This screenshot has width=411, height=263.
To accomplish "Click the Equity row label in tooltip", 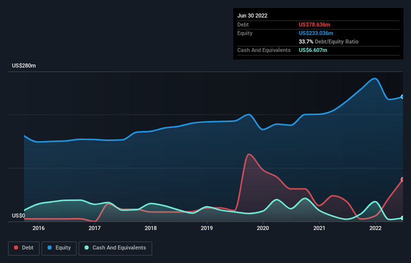I will pos(245,33).
